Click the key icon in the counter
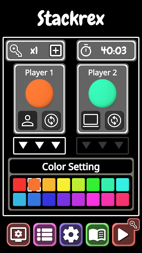 coord(16,51)
